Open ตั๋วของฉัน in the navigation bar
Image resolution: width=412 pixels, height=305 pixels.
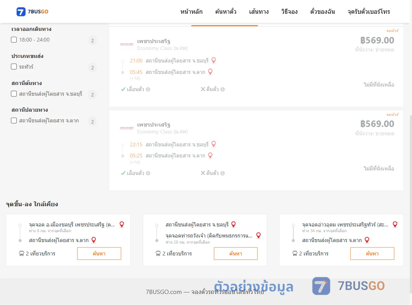pyautogui.click(x=322, y=11)
